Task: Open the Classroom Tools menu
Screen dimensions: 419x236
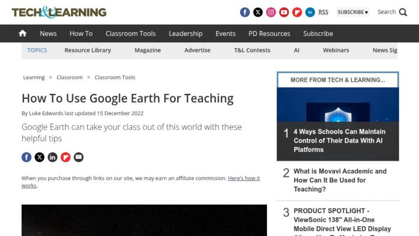Action: (130, 33)
